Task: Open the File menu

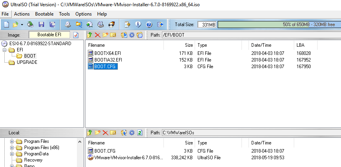Action: coord(5,14)
